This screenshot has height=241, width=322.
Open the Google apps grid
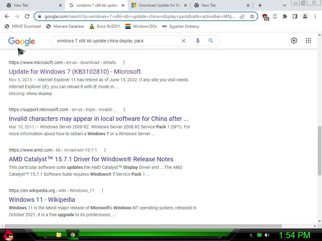[x=308, y=40]
